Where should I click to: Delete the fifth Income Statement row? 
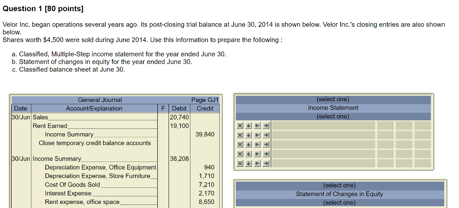(240, 163)
